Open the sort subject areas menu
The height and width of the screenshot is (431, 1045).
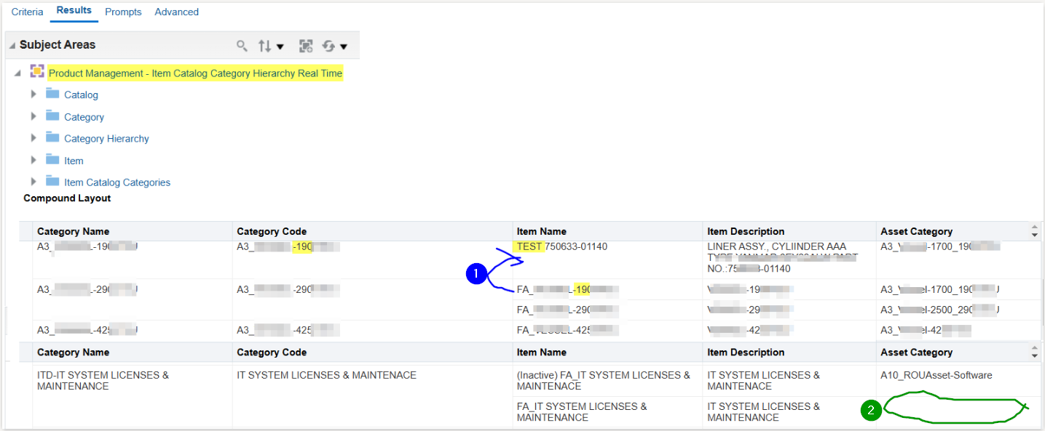coord(271,46)
